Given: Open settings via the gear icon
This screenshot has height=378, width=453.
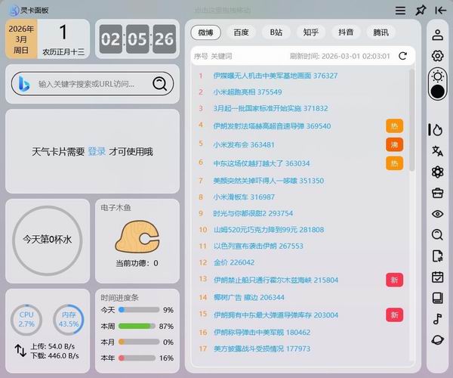Looking at the screenshot, I should point(437,56).
